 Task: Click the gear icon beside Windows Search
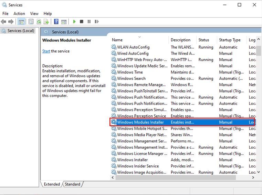click(114, 78)
